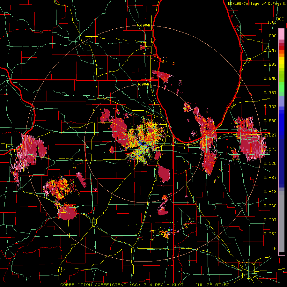
Task: Click the DCC label above the color scale
Action: click(280, 19)
